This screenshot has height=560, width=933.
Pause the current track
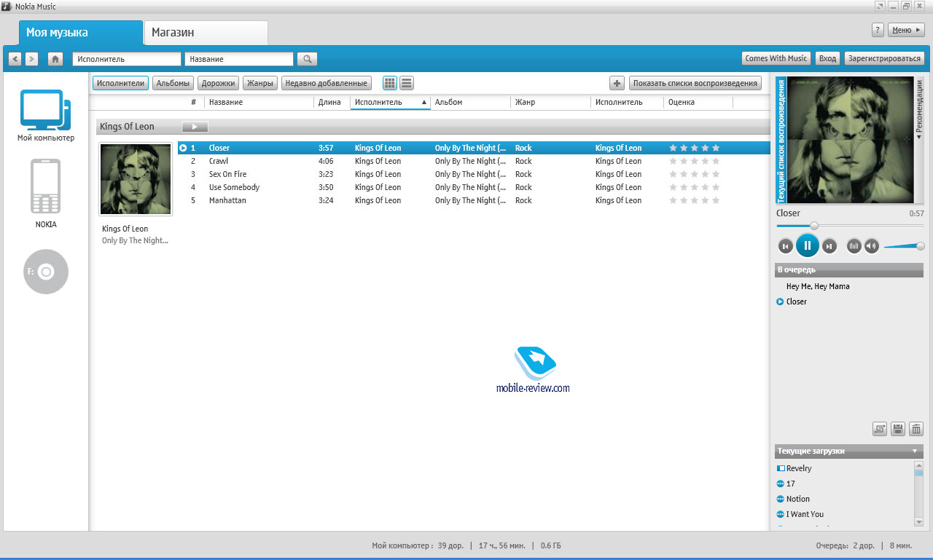click(x=807, y=246)
